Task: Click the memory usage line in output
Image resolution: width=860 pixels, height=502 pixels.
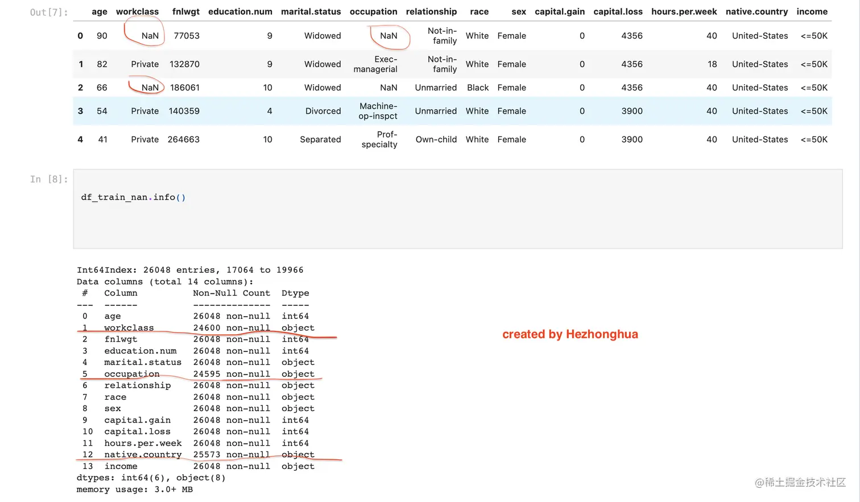Action: coord(135,489)
